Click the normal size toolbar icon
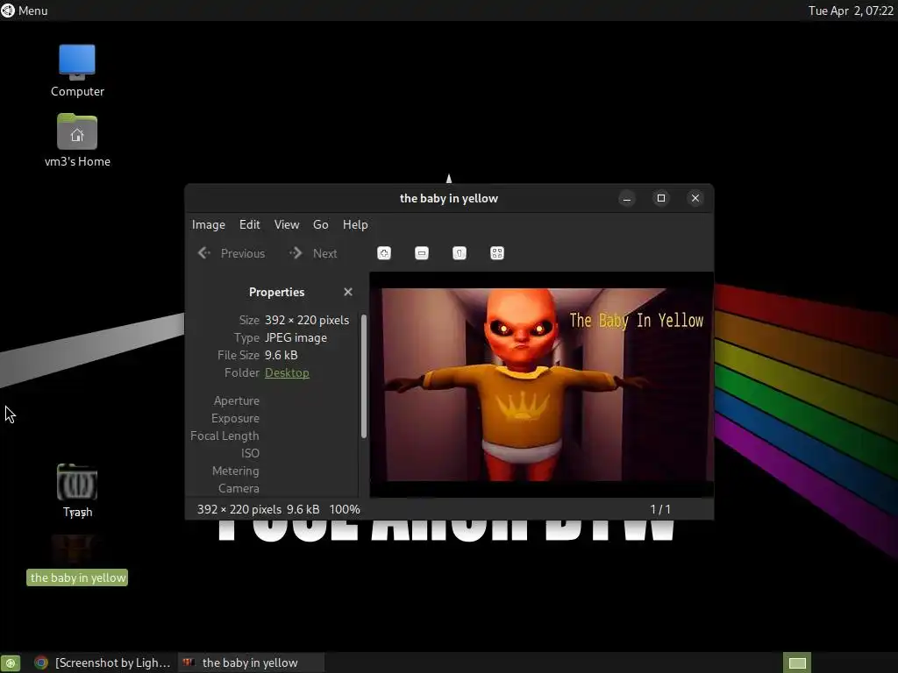 point(460,253)
